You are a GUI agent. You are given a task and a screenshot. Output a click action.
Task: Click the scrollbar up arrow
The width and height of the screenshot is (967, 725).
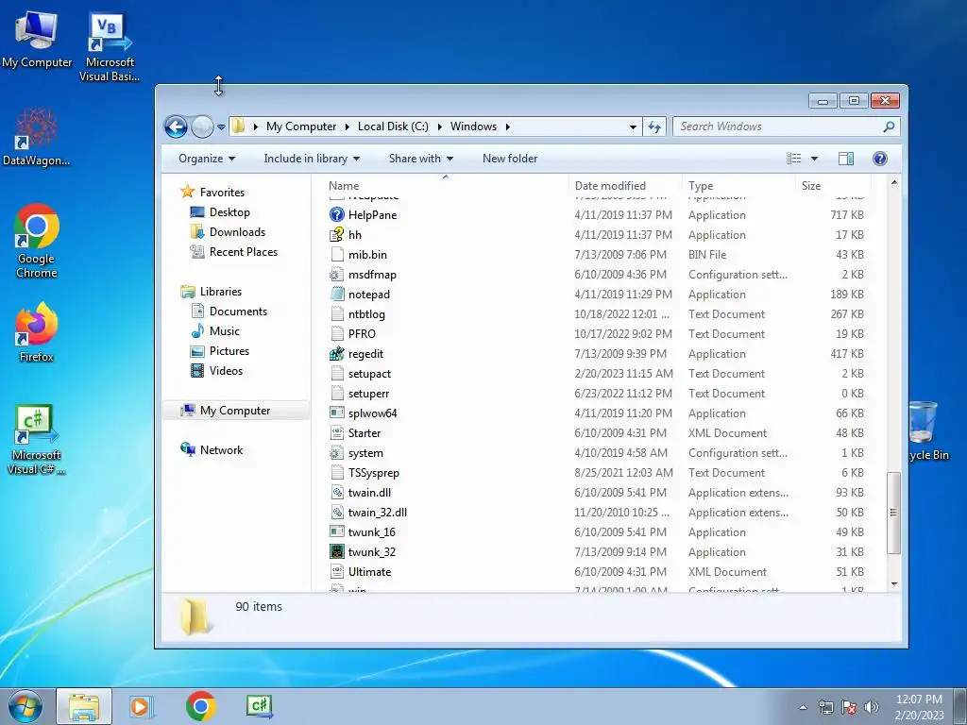pyautogui.click(x=893, y=183)
